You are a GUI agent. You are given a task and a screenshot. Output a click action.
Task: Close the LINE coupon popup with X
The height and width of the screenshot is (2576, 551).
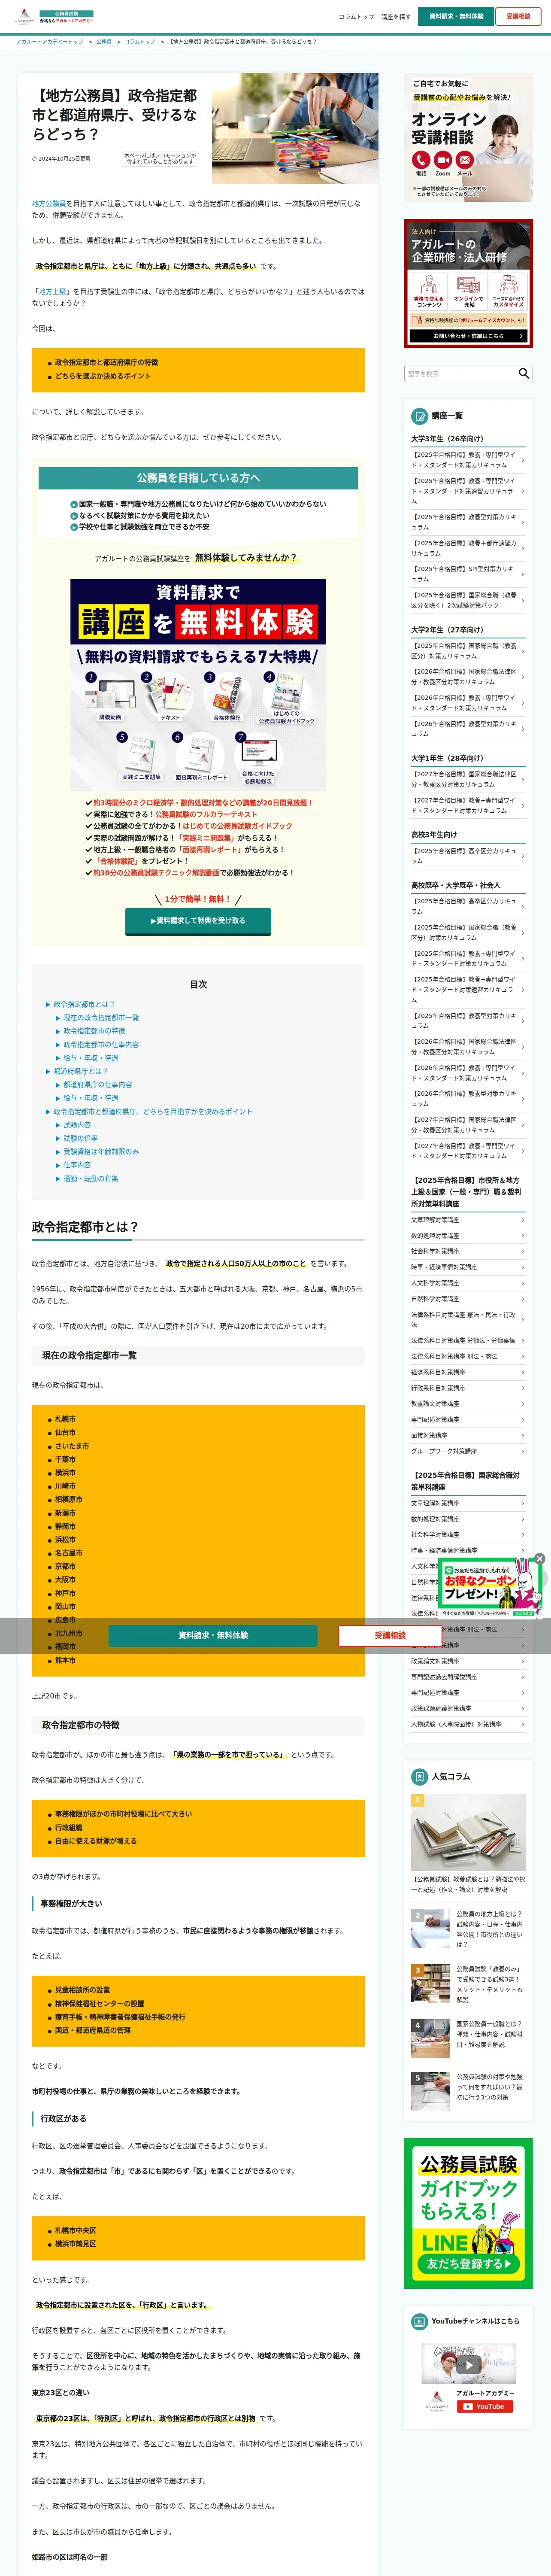pos(539,1558)
